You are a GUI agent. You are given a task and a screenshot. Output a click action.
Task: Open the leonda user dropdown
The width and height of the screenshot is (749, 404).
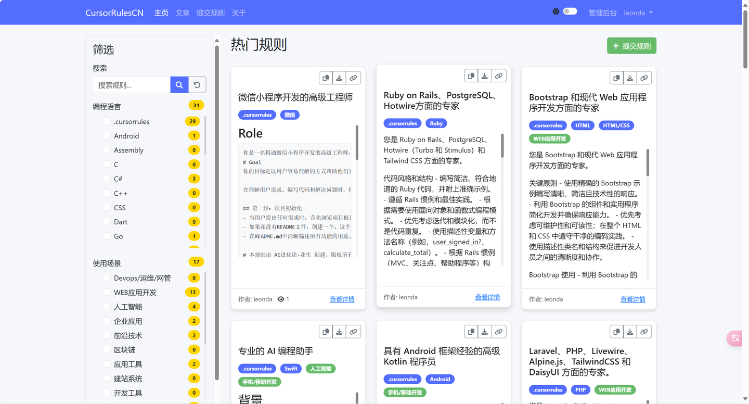638,13
